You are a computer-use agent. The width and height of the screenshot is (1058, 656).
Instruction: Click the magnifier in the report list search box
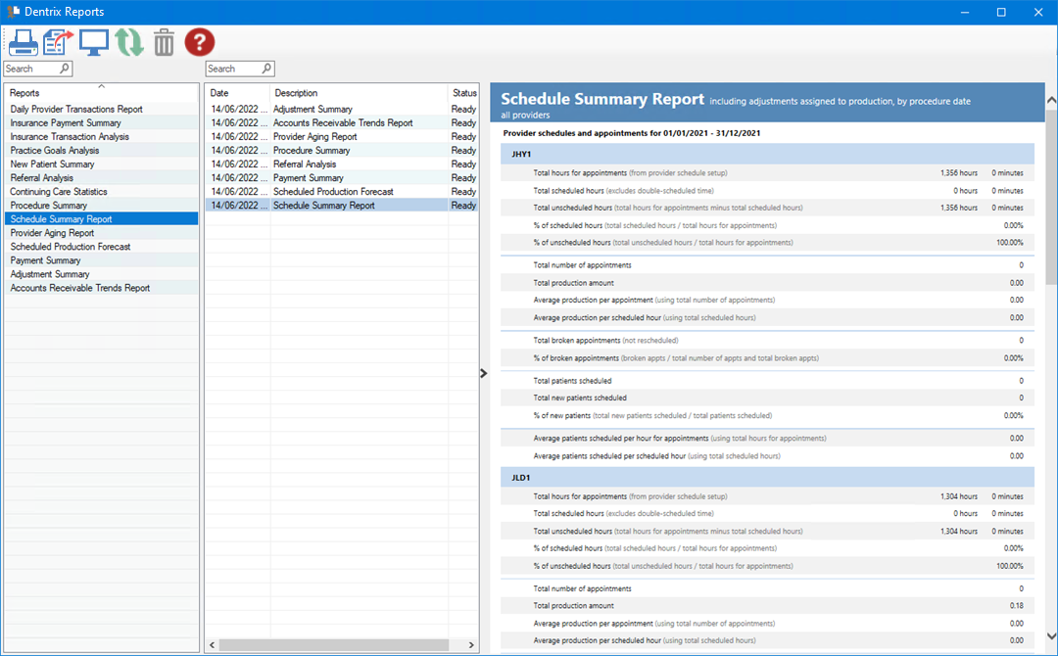click(266, 69)
